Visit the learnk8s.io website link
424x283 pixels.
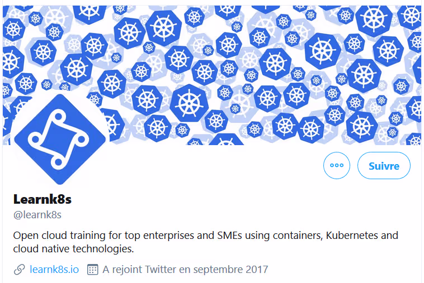coord(54,269)
